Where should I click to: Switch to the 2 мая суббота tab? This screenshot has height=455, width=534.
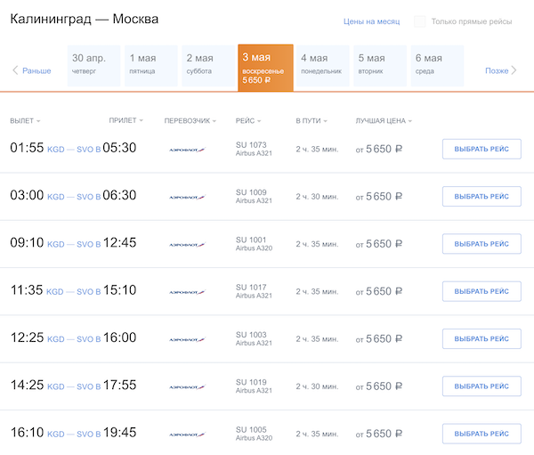208,65
